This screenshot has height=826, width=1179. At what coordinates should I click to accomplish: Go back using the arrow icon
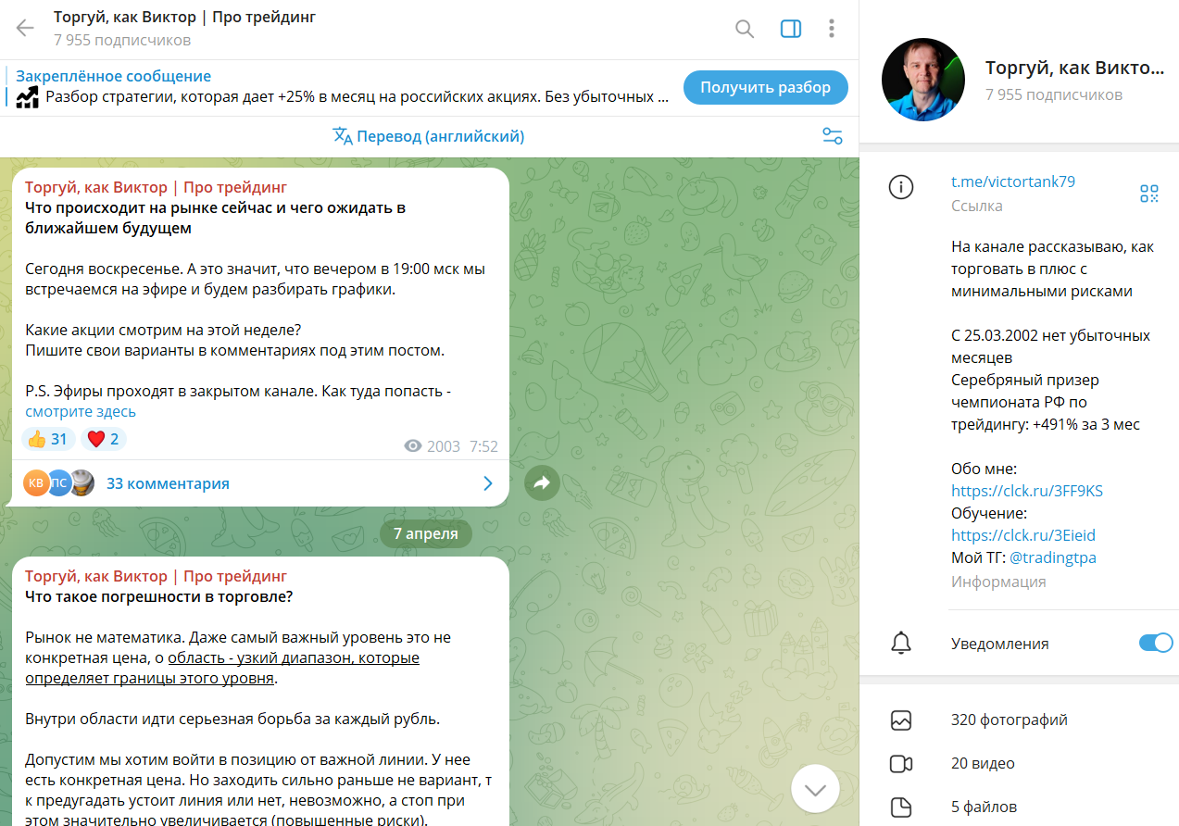pyautogui.click(x=25, y=28)
